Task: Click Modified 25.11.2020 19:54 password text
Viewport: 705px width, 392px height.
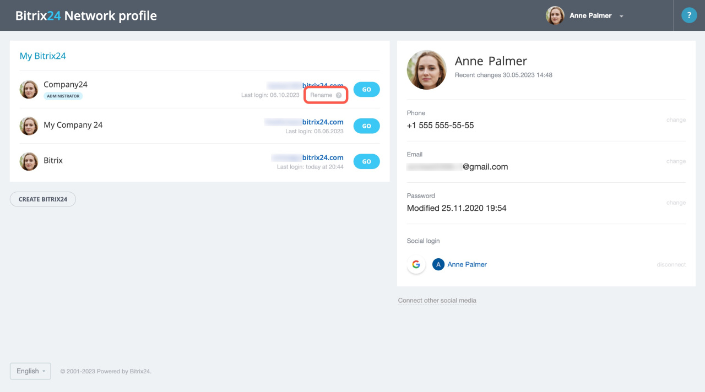Action: (x=457, y=208)
